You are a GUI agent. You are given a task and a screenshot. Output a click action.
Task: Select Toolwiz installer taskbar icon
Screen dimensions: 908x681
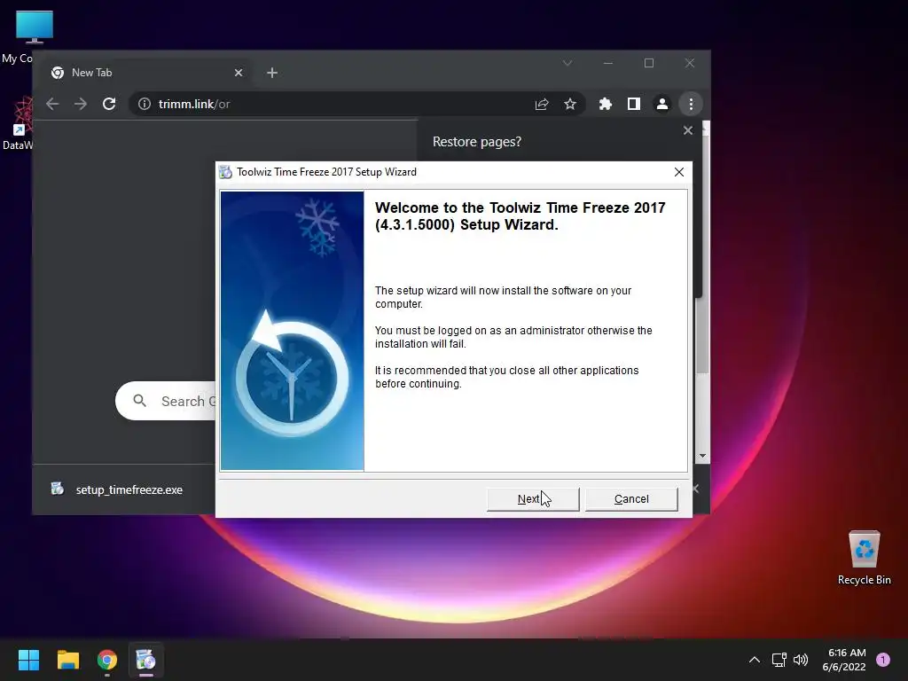146,660
